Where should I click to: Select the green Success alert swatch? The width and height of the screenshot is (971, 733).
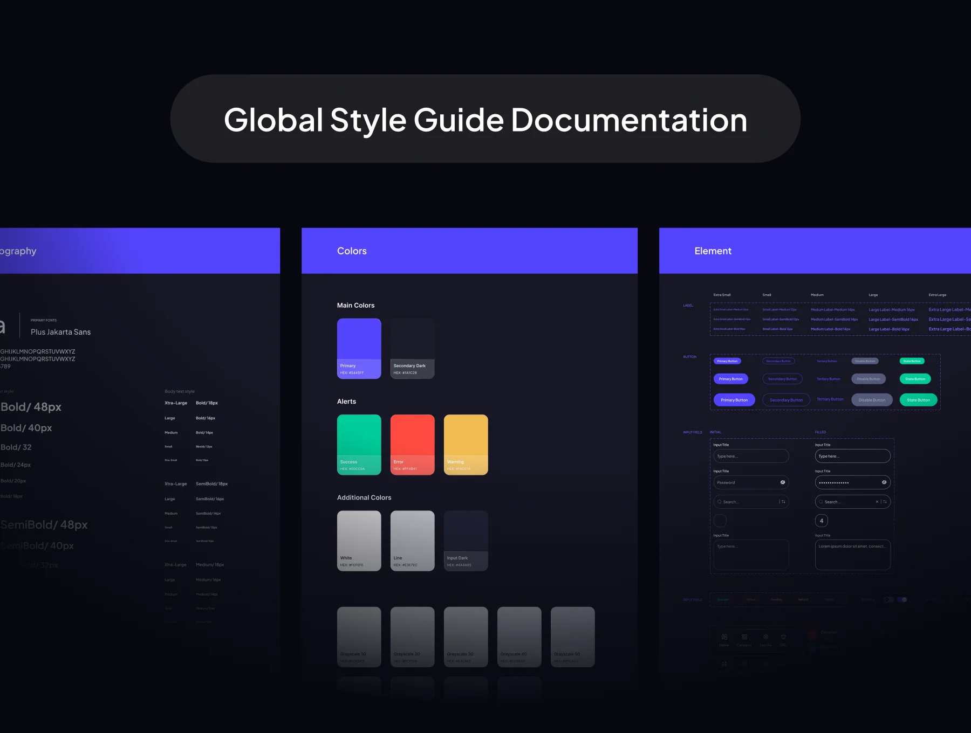point(359,445)
